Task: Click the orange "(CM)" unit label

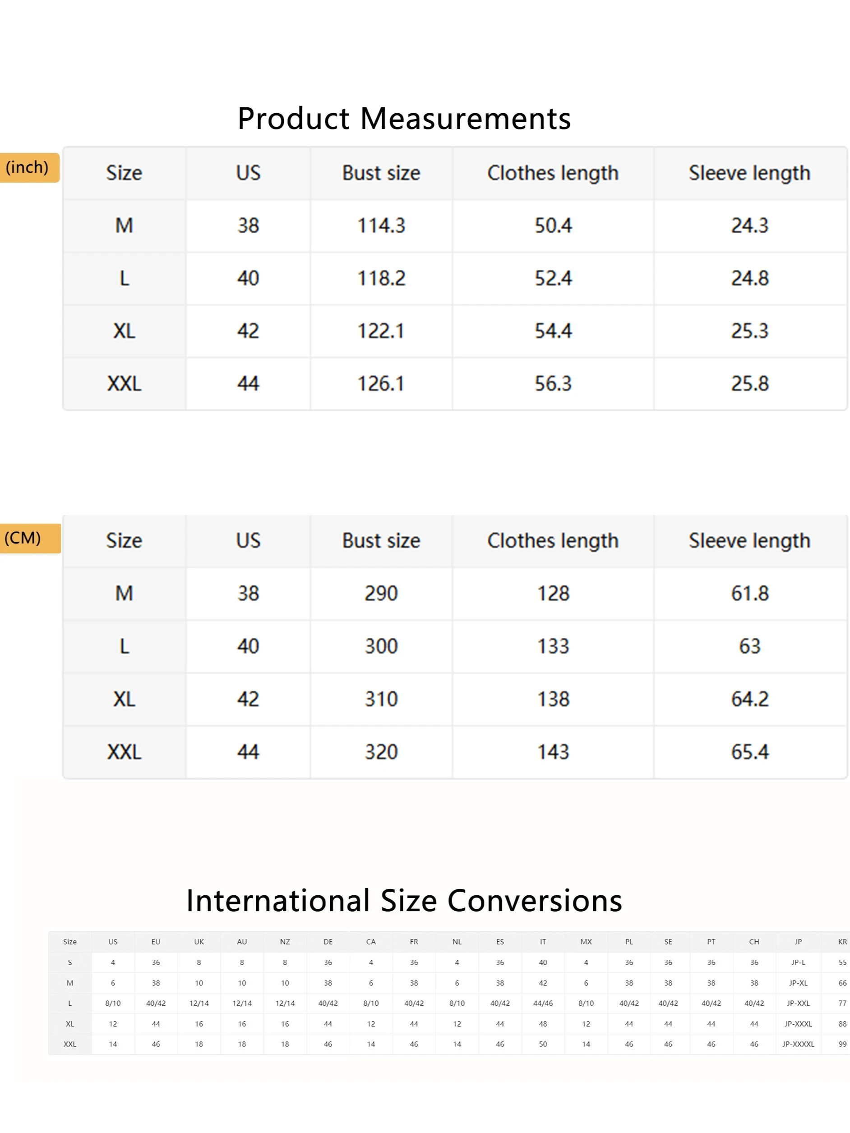Action: 23,538
